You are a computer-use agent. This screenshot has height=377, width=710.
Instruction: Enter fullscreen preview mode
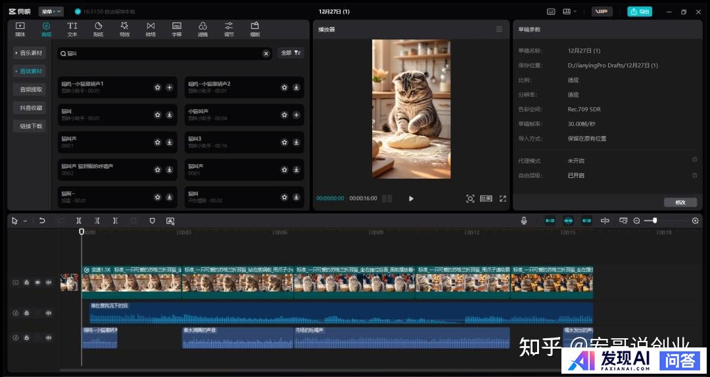pyautogui.click(x=503, y=198)
